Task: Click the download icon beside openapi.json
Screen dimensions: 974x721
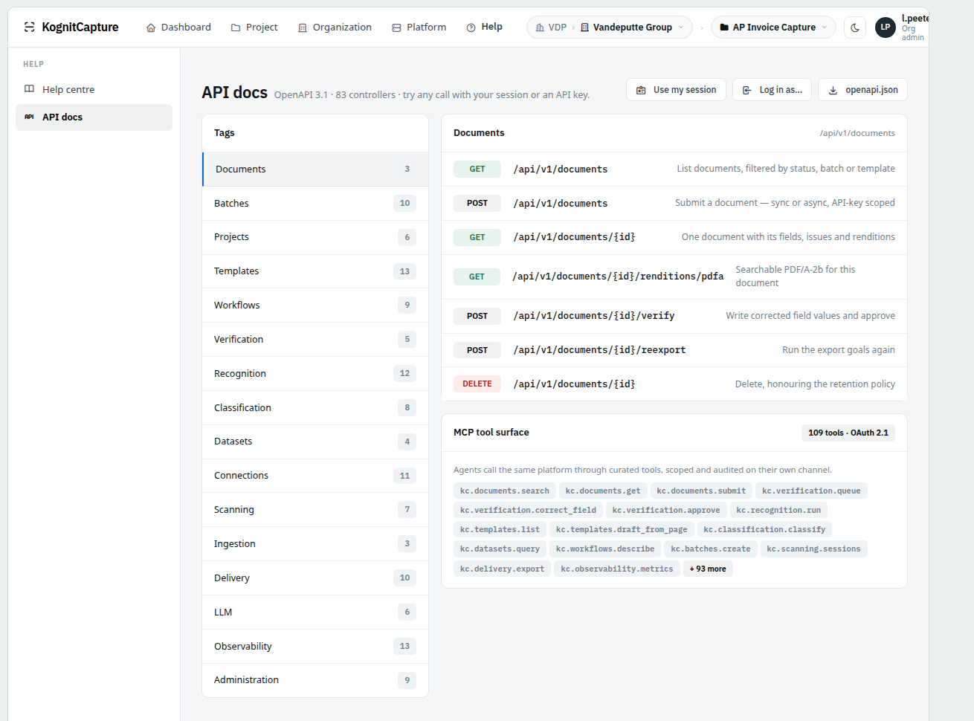Action: tap(833, 90)
